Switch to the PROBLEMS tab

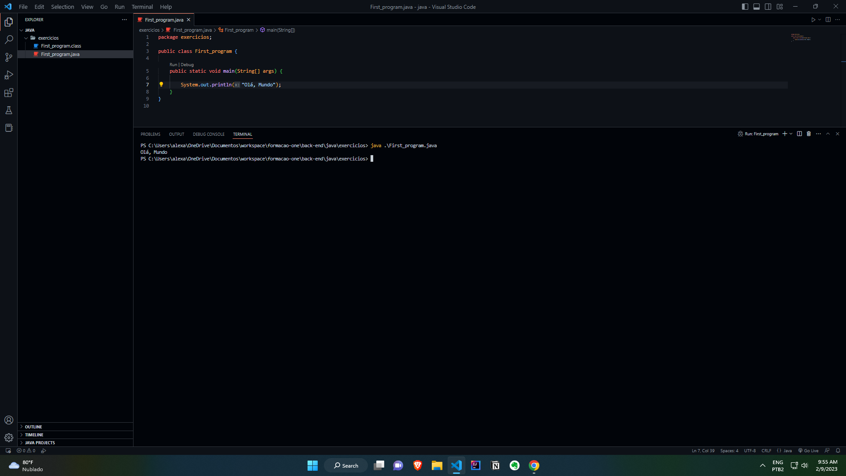point(150,134)
